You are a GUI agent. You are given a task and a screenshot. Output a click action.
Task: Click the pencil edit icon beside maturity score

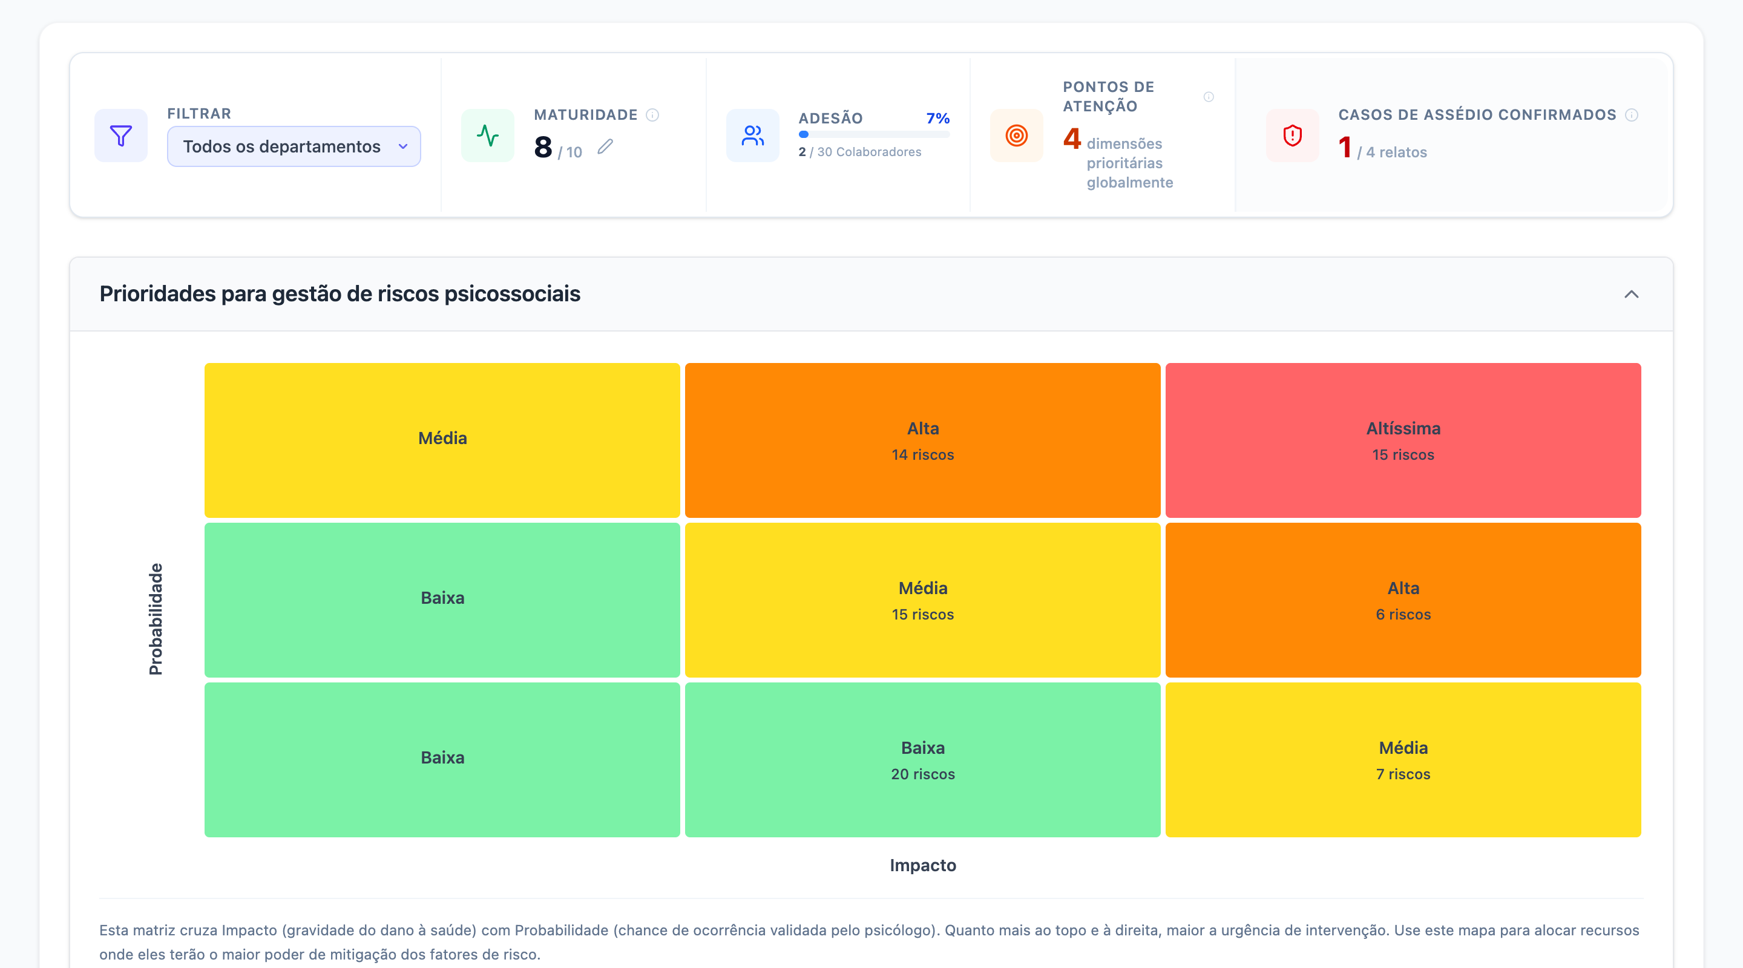[x=605, y=146]
